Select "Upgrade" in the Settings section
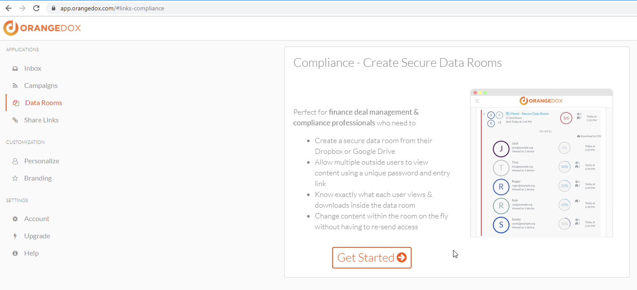 pos(38,236)
